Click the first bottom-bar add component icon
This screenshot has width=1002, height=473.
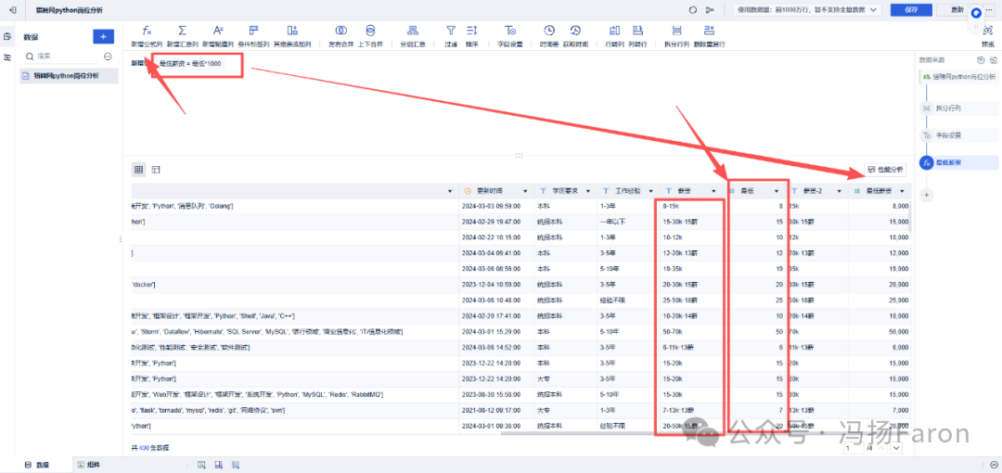point(201,465)
